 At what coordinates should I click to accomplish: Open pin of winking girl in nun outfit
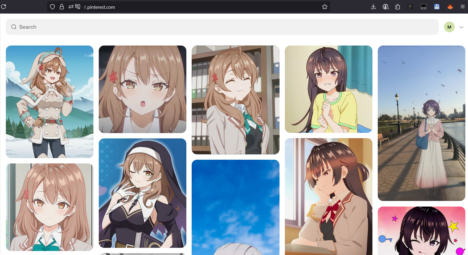[x=142, y=193]
